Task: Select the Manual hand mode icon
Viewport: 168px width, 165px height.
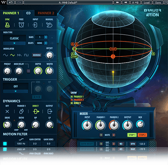Action: [49, 25]
